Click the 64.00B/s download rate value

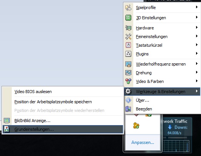pos(175,133)
